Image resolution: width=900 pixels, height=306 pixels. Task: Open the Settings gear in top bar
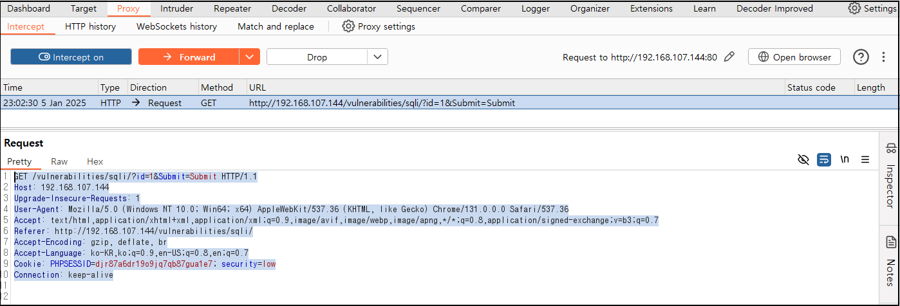(x=872, y=8)
